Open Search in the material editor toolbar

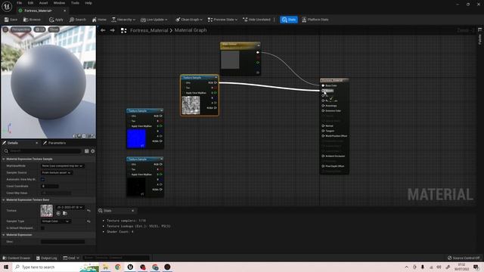[x=77, y=20]
